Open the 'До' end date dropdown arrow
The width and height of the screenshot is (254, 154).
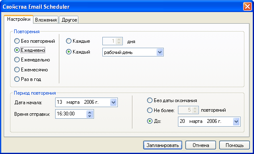(236, 122)
